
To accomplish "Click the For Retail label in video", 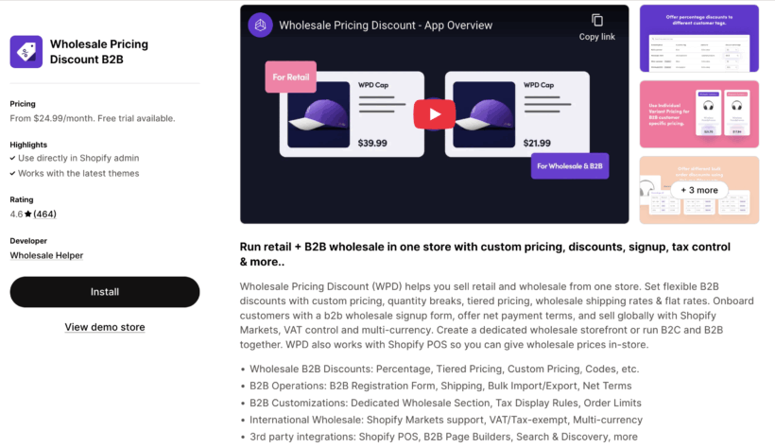I will click(x=291, y=77).
